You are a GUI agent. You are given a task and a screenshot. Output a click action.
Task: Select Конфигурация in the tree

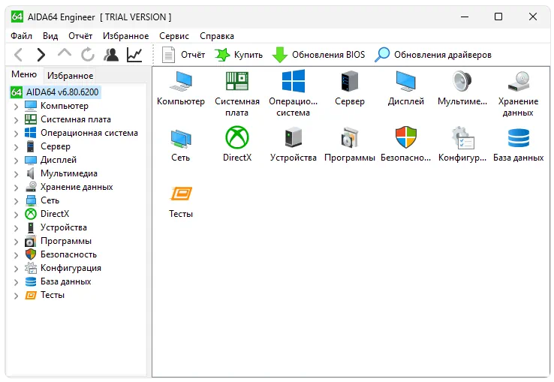(71, 268)
